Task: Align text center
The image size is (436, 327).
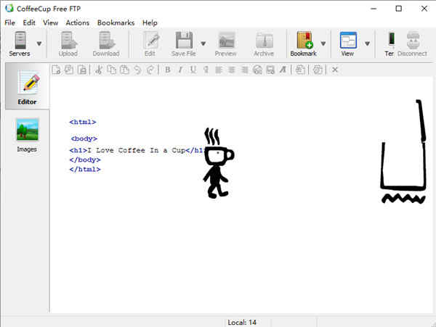Action: click(231, 70)
